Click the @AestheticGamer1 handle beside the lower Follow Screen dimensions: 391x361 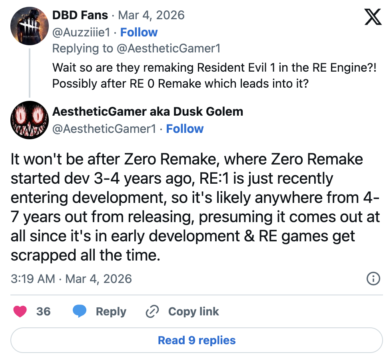pyautogui.click(x=104, y=128)
